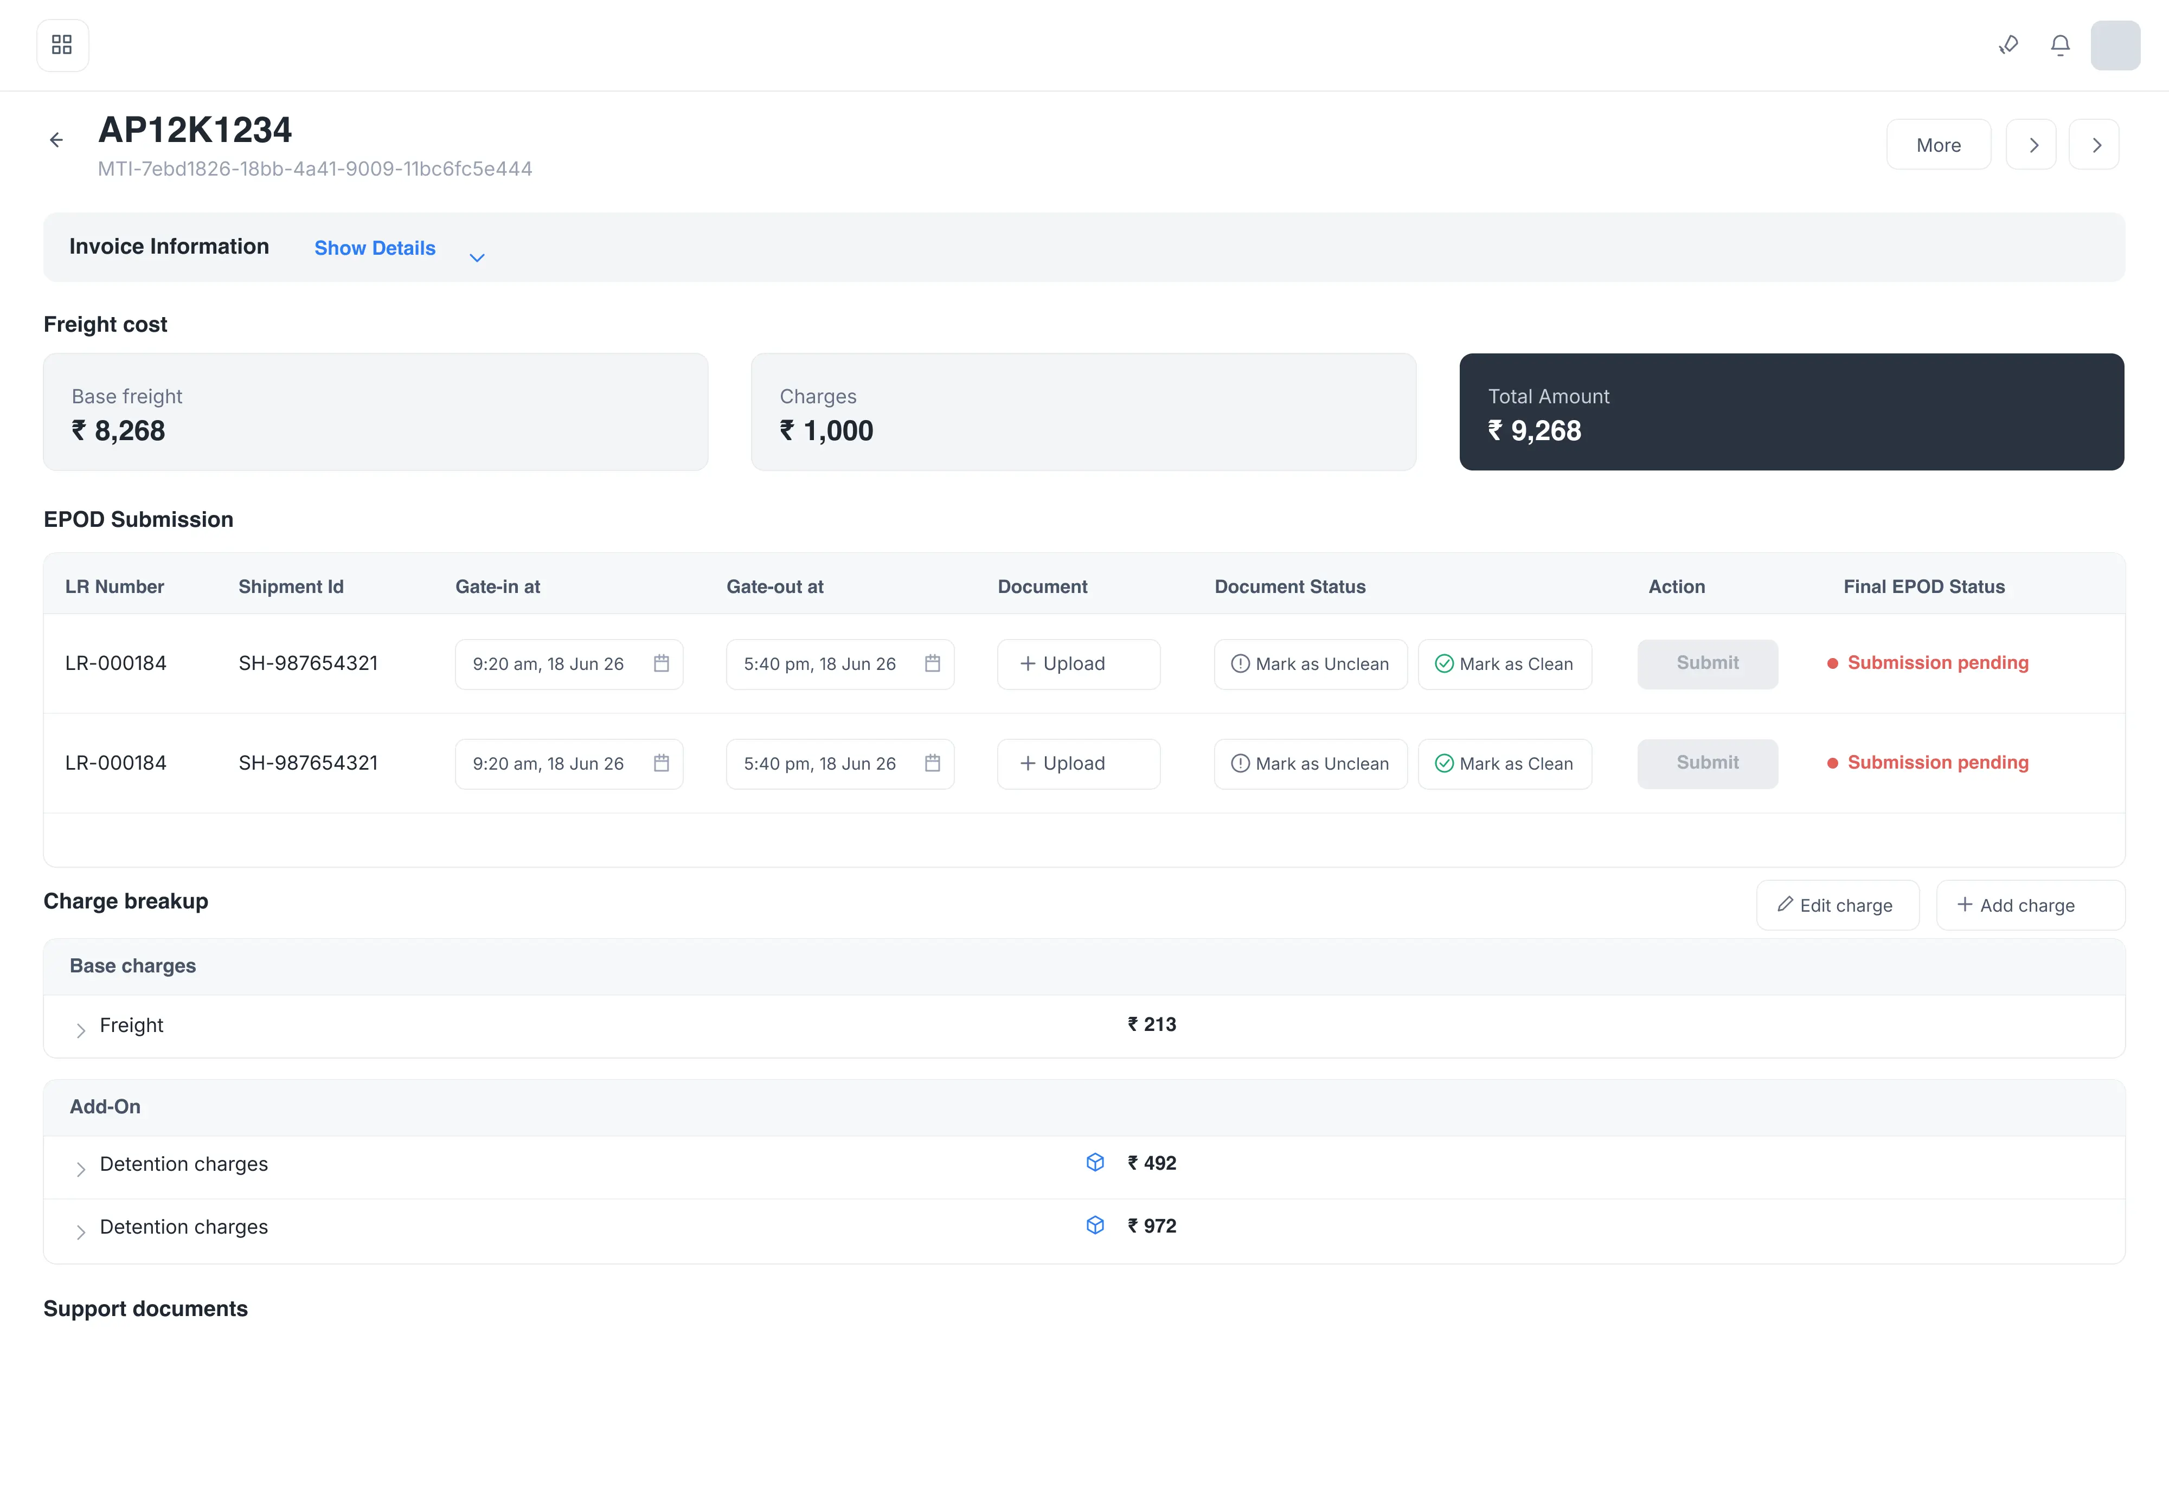The height and width of the screenshot is (1496, 2169).
Task: Click the pen/highlighter icon in top bar
Action: pos(2008,45)
